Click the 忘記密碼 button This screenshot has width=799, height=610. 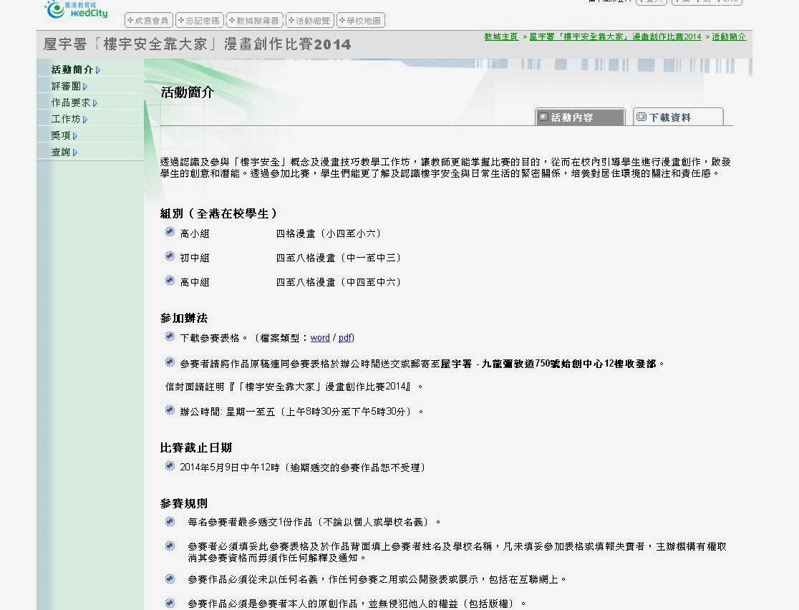click(199, 20)
